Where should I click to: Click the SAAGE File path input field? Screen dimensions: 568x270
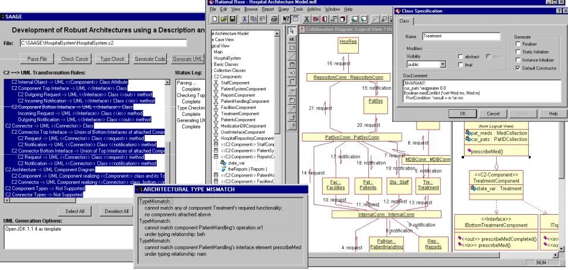point(103,43)
